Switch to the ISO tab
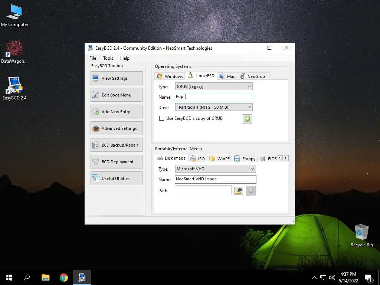380x285 pixels. (197, 159)
